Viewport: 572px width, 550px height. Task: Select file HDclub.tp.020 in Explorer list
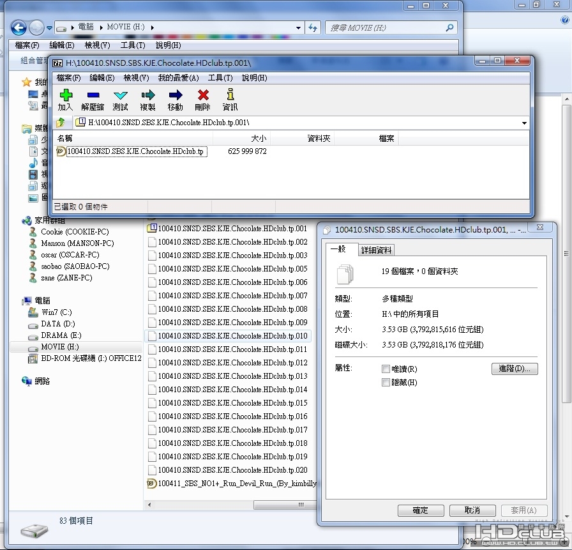click(x=228, y=470)
